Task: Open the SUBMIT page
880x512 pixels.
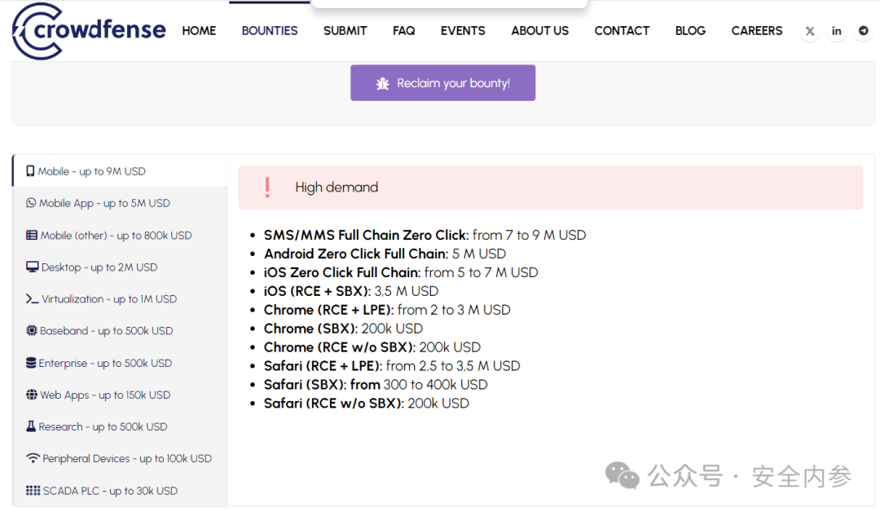Action: coord(345,31)
